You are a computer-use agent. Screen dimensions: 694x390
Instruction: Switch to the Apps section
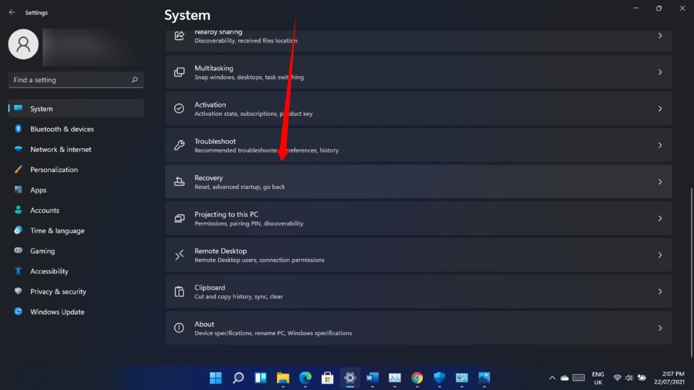pos(38,190)
